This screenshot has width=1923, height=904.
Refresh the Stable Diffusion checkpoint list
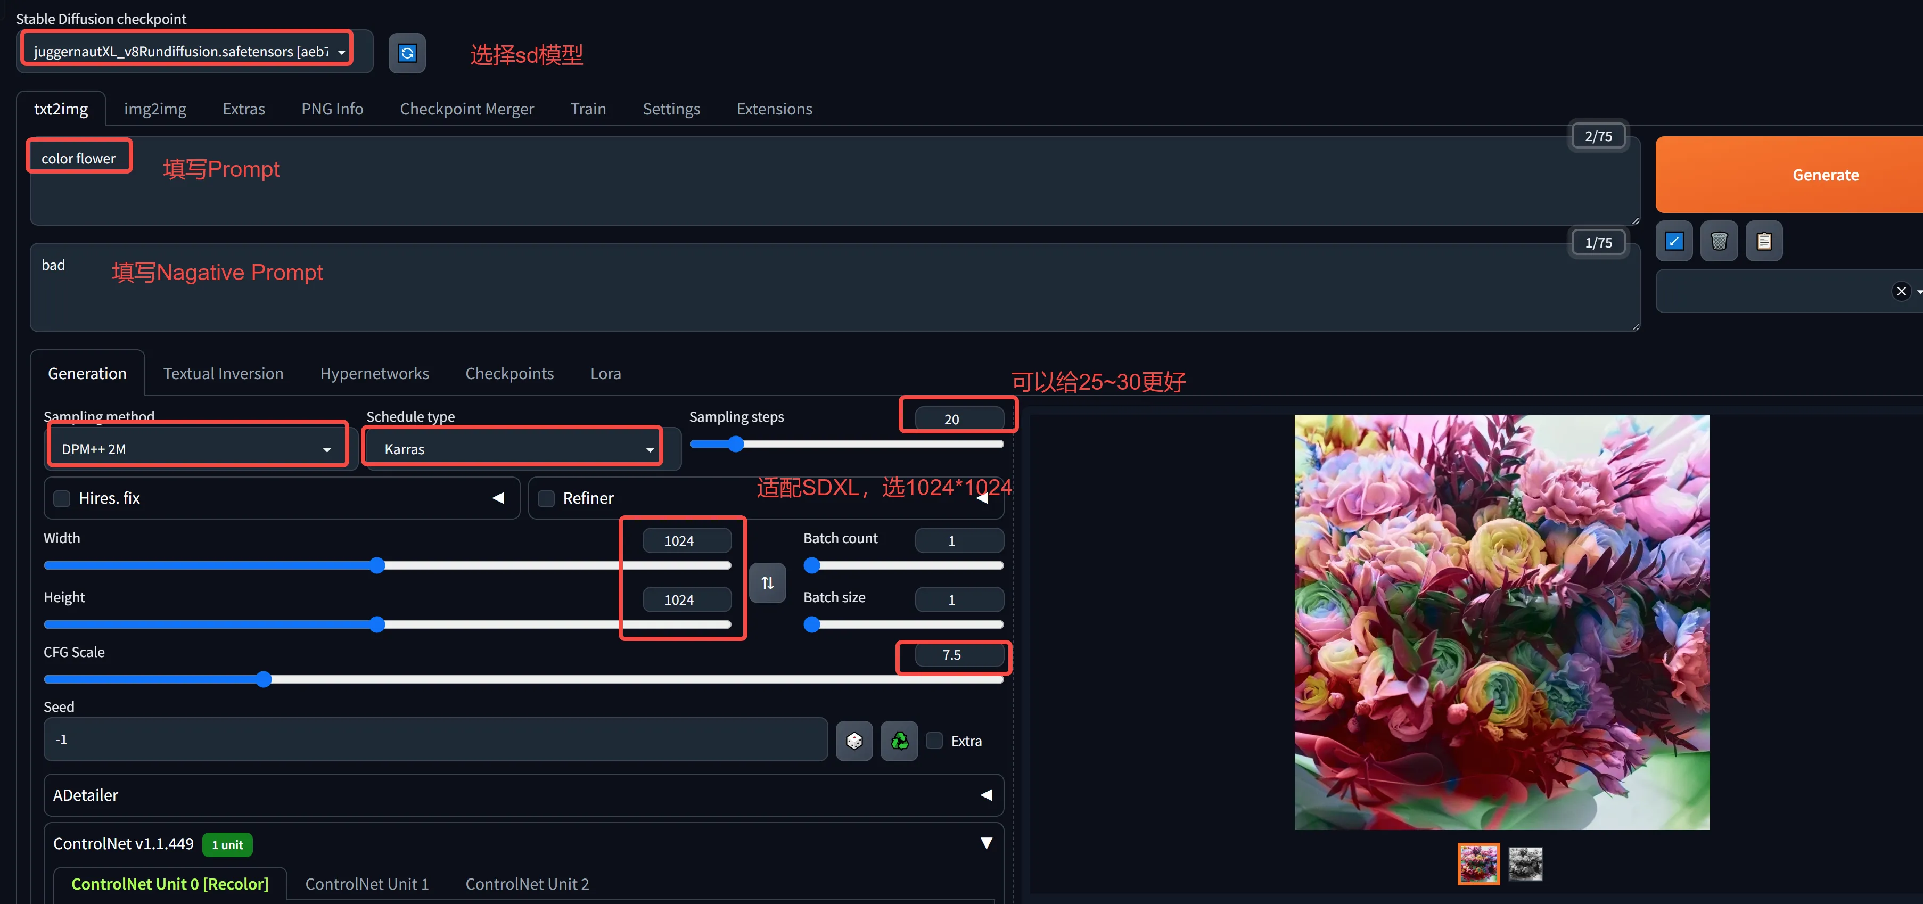(407, 53)
